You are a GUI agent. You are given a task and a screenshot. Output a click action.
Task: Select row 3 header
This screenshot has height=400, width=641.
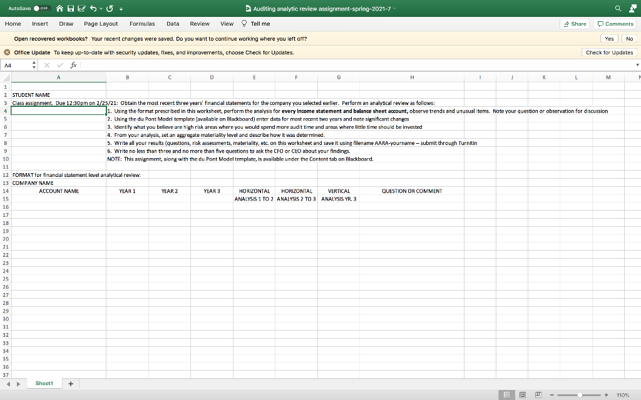(x=6, y=103)
